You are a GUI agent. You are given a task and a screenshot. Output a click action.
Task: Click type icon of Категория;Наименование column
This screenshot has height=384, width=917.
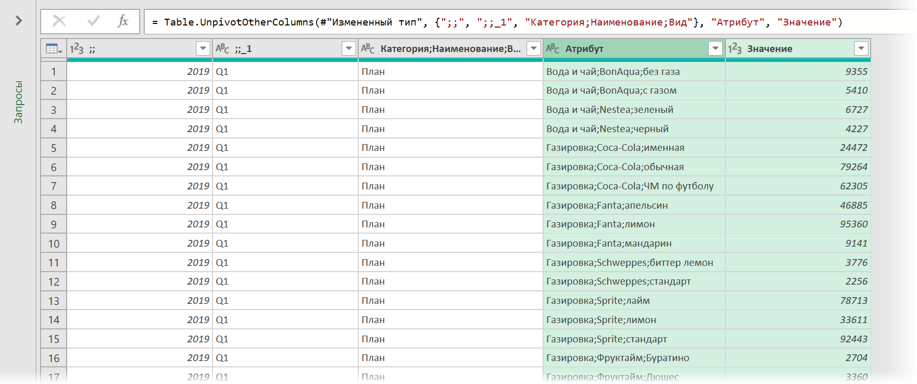coord(368,48)
